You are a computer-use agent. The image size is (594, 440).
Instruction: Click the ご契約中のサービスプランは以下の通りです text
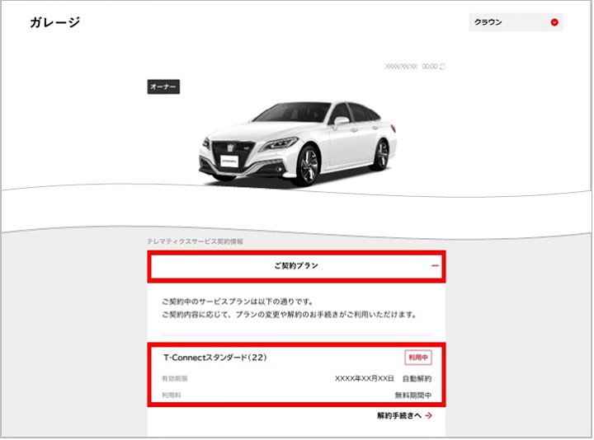pyautogui.click(x=238, y=302)
